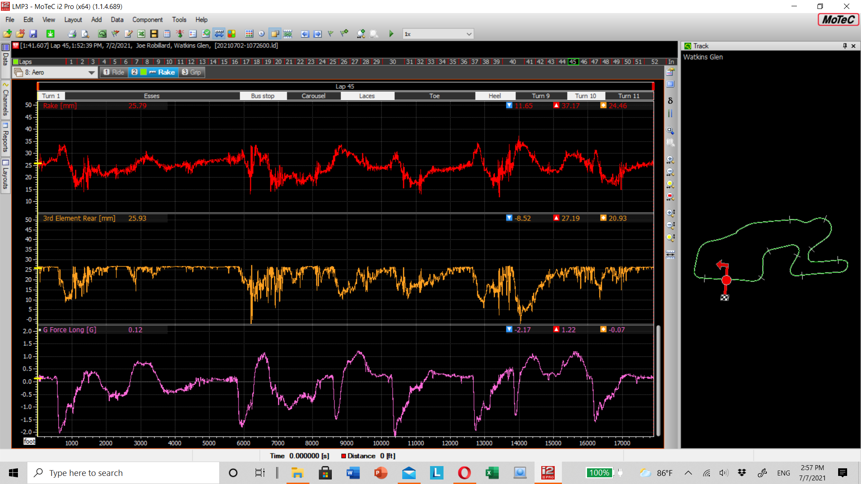
Task: Select the zoom in tool on right toolbar
Action: pyautogui.click(x=670, y=160)
